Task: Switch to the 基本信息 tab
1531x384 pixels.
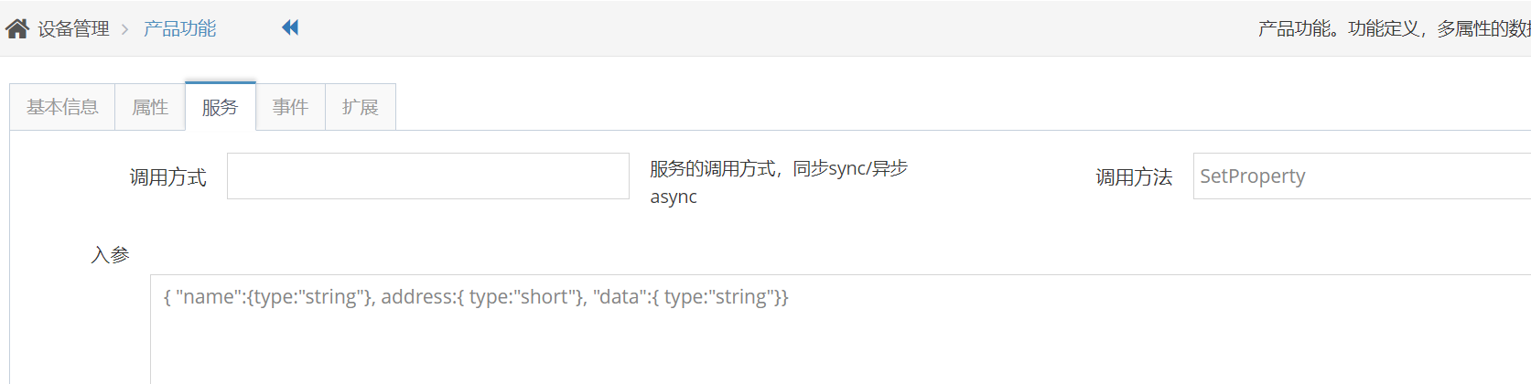Action: [x=62, y=107]
